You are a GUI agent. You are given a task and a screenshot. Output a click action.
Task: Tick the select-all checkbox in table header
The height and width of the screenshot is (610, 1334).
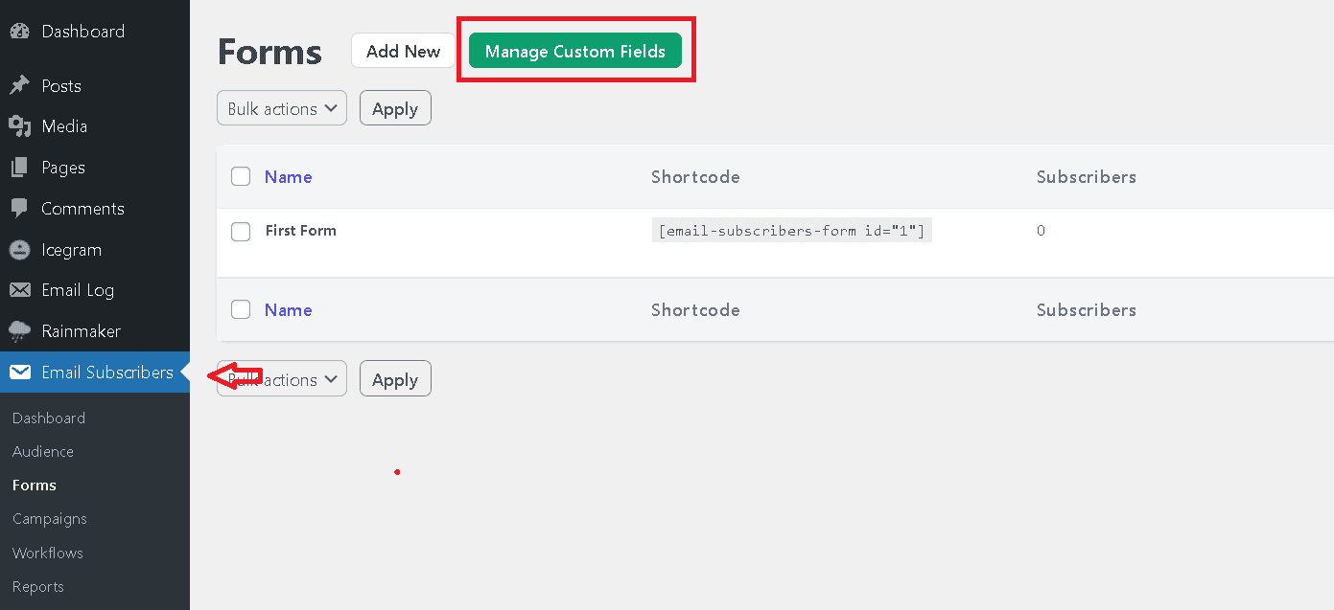coord(241,176)
